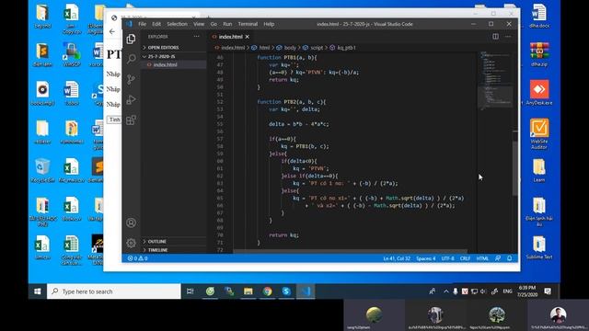This screenshot has width=589, height=331.
Task: Open the Manage gear in activity bar
Action: 131,243
